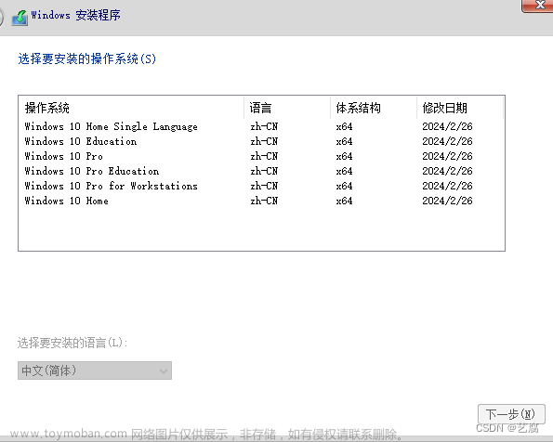This screenshot has height=442, width=553.
Task: Select Windows 10 Home Single Language
Action: [x=261, y=126]
